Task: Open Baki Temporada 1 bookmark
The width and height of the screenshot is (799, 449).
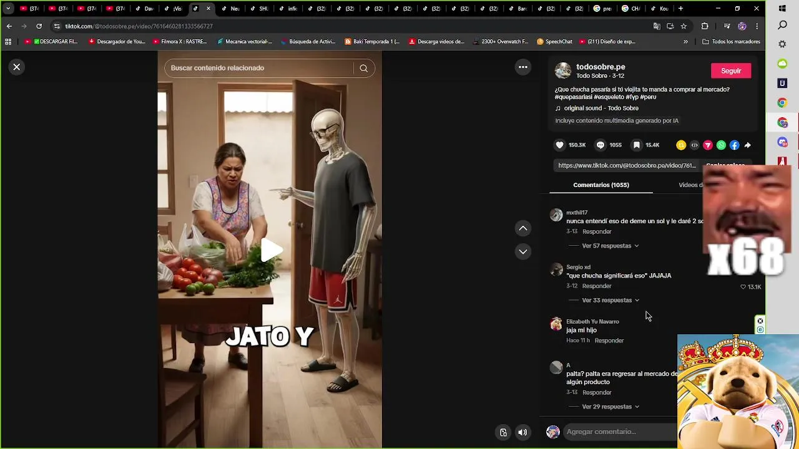Action: [372, 42]
